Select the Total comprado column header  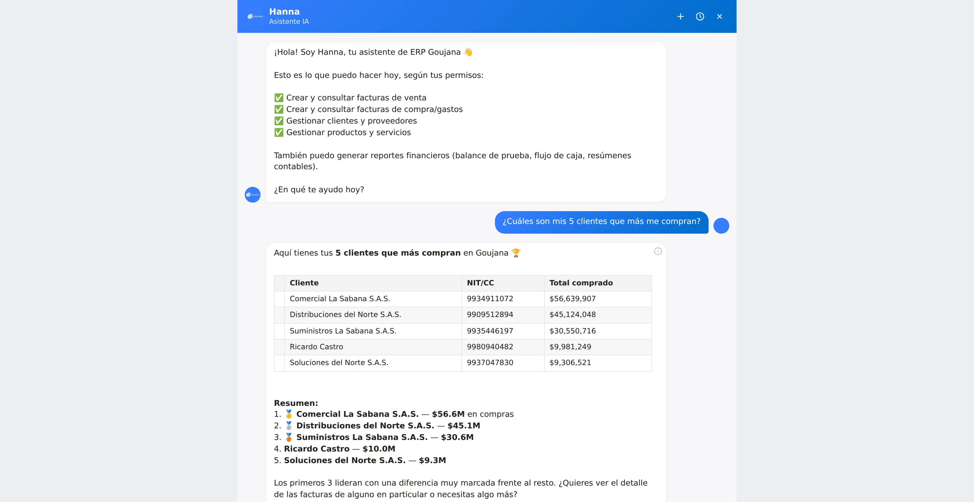598,283
